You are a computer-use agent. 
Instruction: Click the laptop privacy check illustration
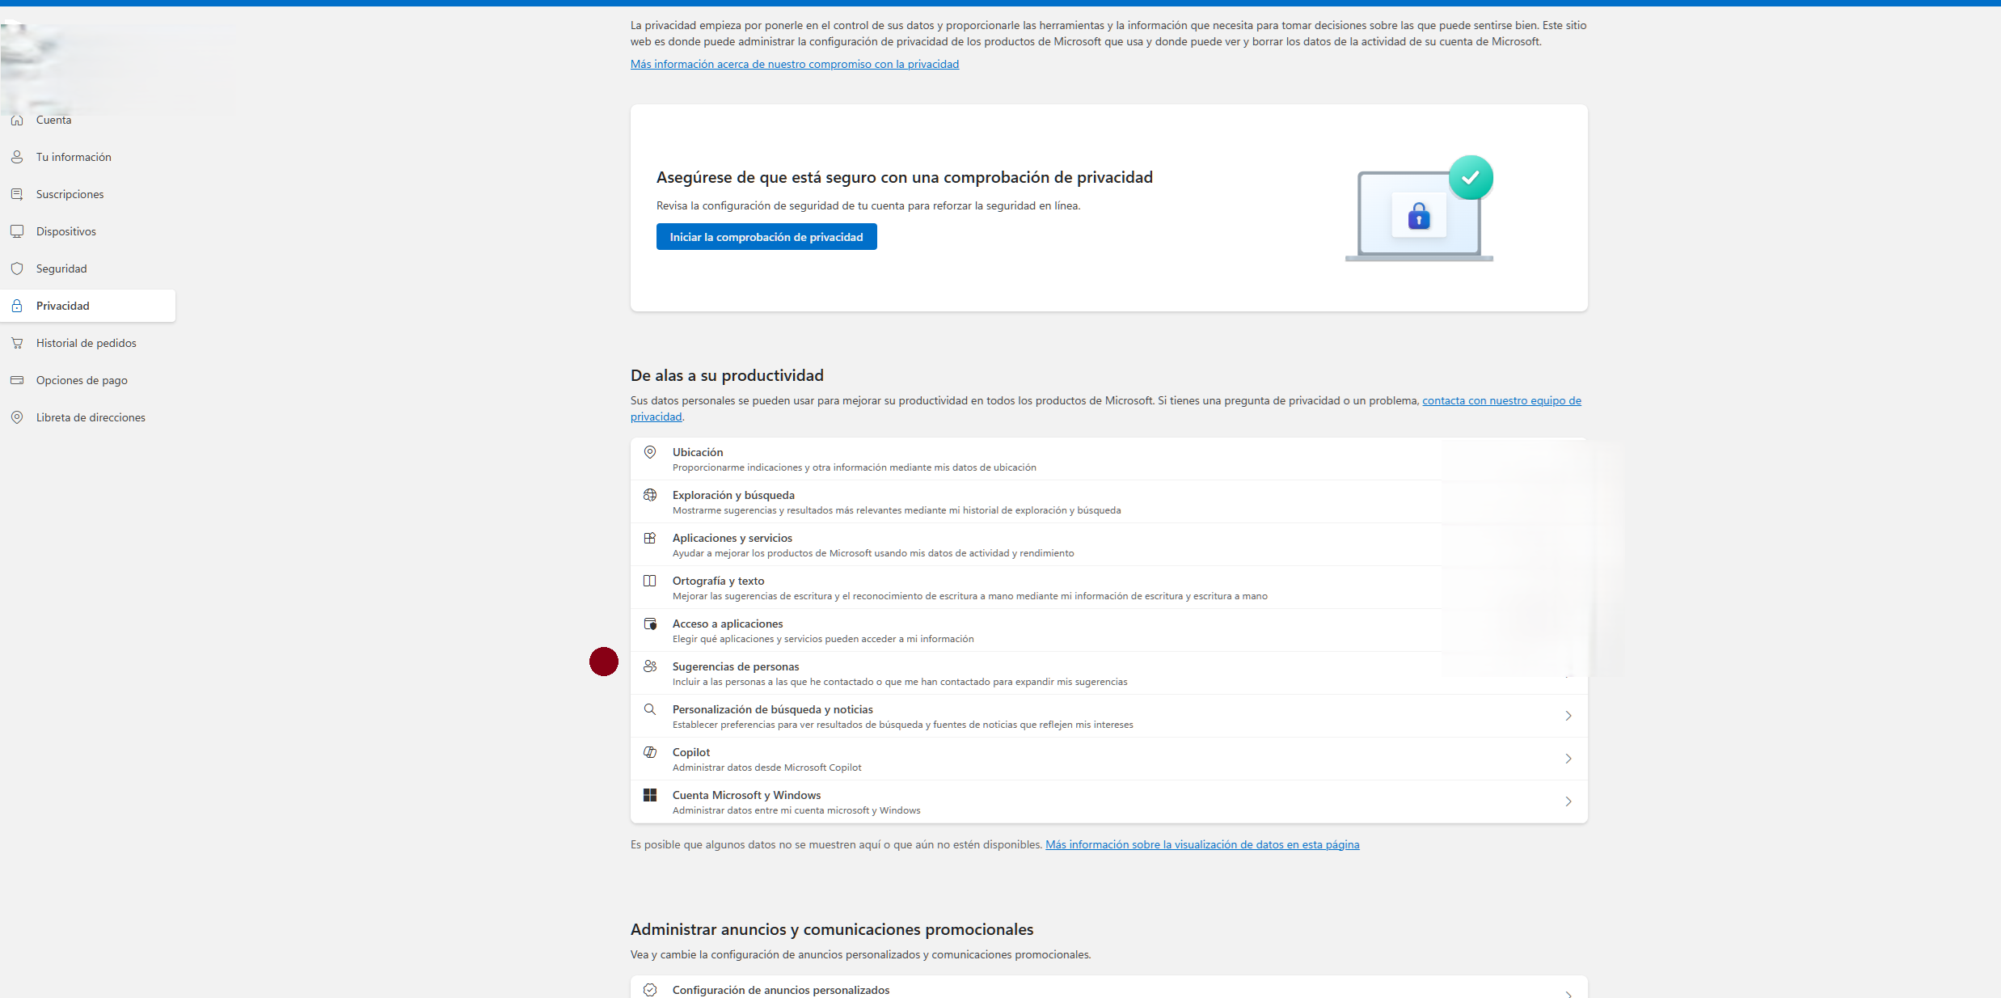[x=1420, y=208]
